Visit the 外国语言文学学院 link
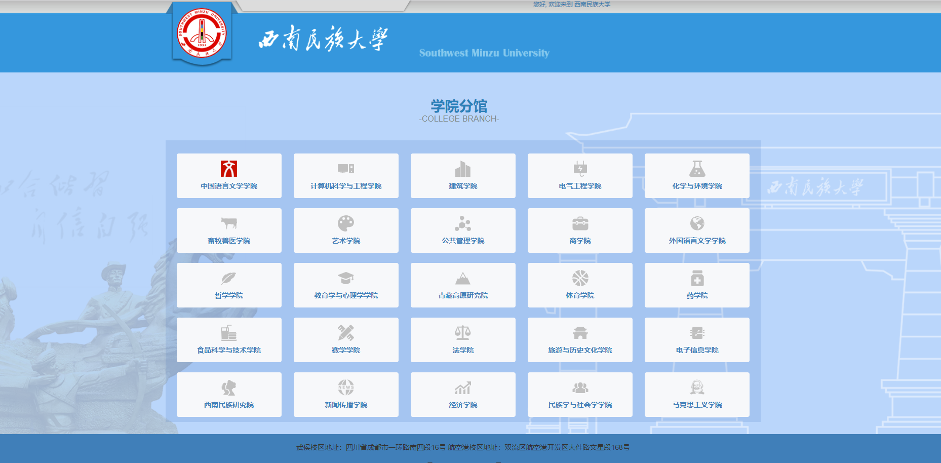The image size is (941, 463). pyautogui.click(x=697, y=241)
